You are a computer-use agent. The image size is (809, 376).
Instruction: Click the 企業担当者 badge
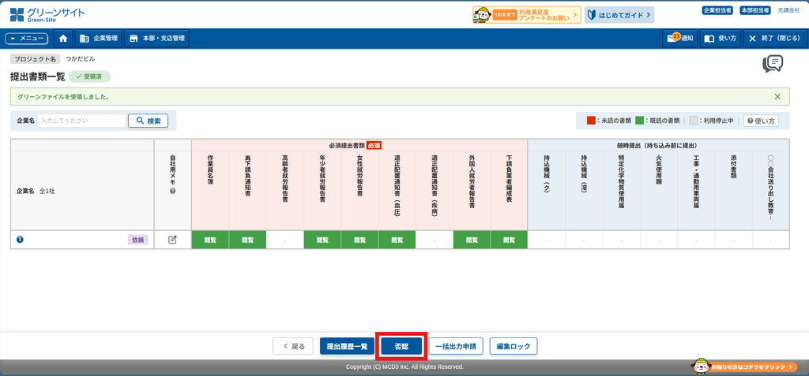pyautogui.click(x=717, y=10)
